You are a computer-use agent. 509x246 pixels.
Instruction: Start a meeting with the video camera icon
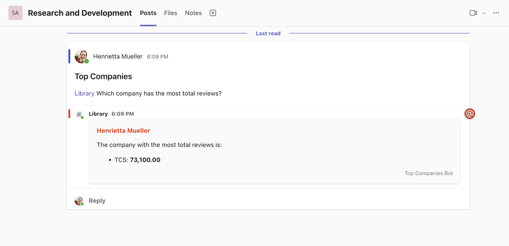tap(473, 13)
